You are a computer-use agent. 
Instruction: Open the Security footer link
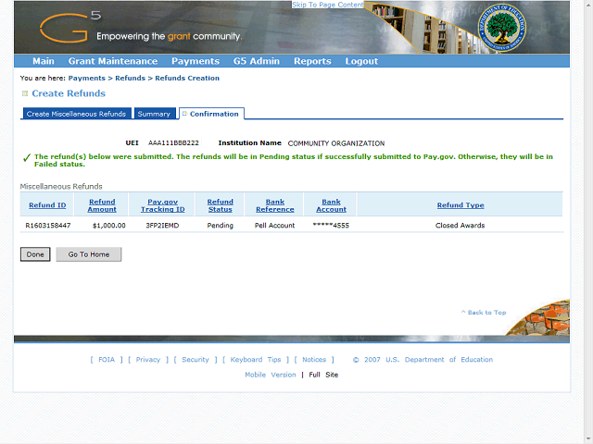pyautogui.click(x=196, y=360)
